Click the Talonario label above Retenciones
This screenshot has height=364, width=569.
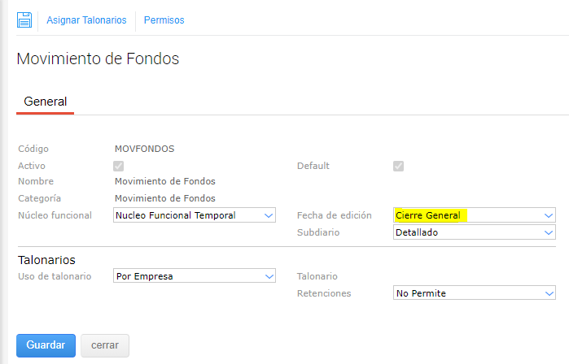(317, 277)
